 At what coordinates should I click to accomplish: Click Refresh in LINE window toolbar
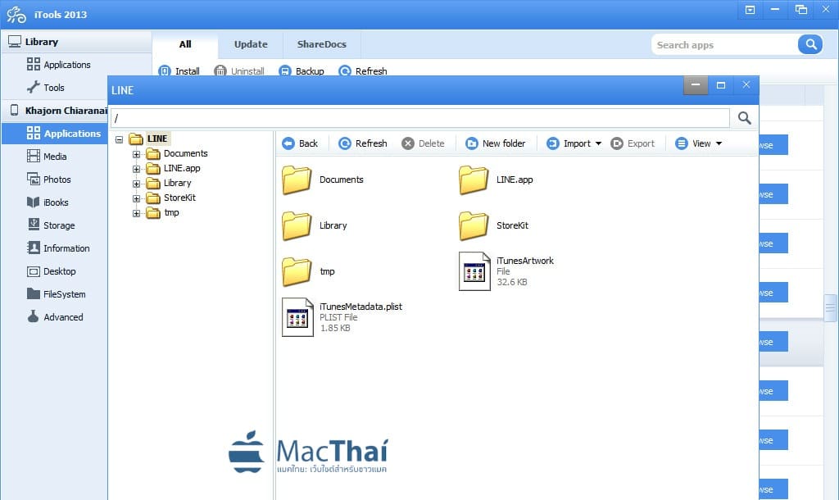(x=363, y=143)
